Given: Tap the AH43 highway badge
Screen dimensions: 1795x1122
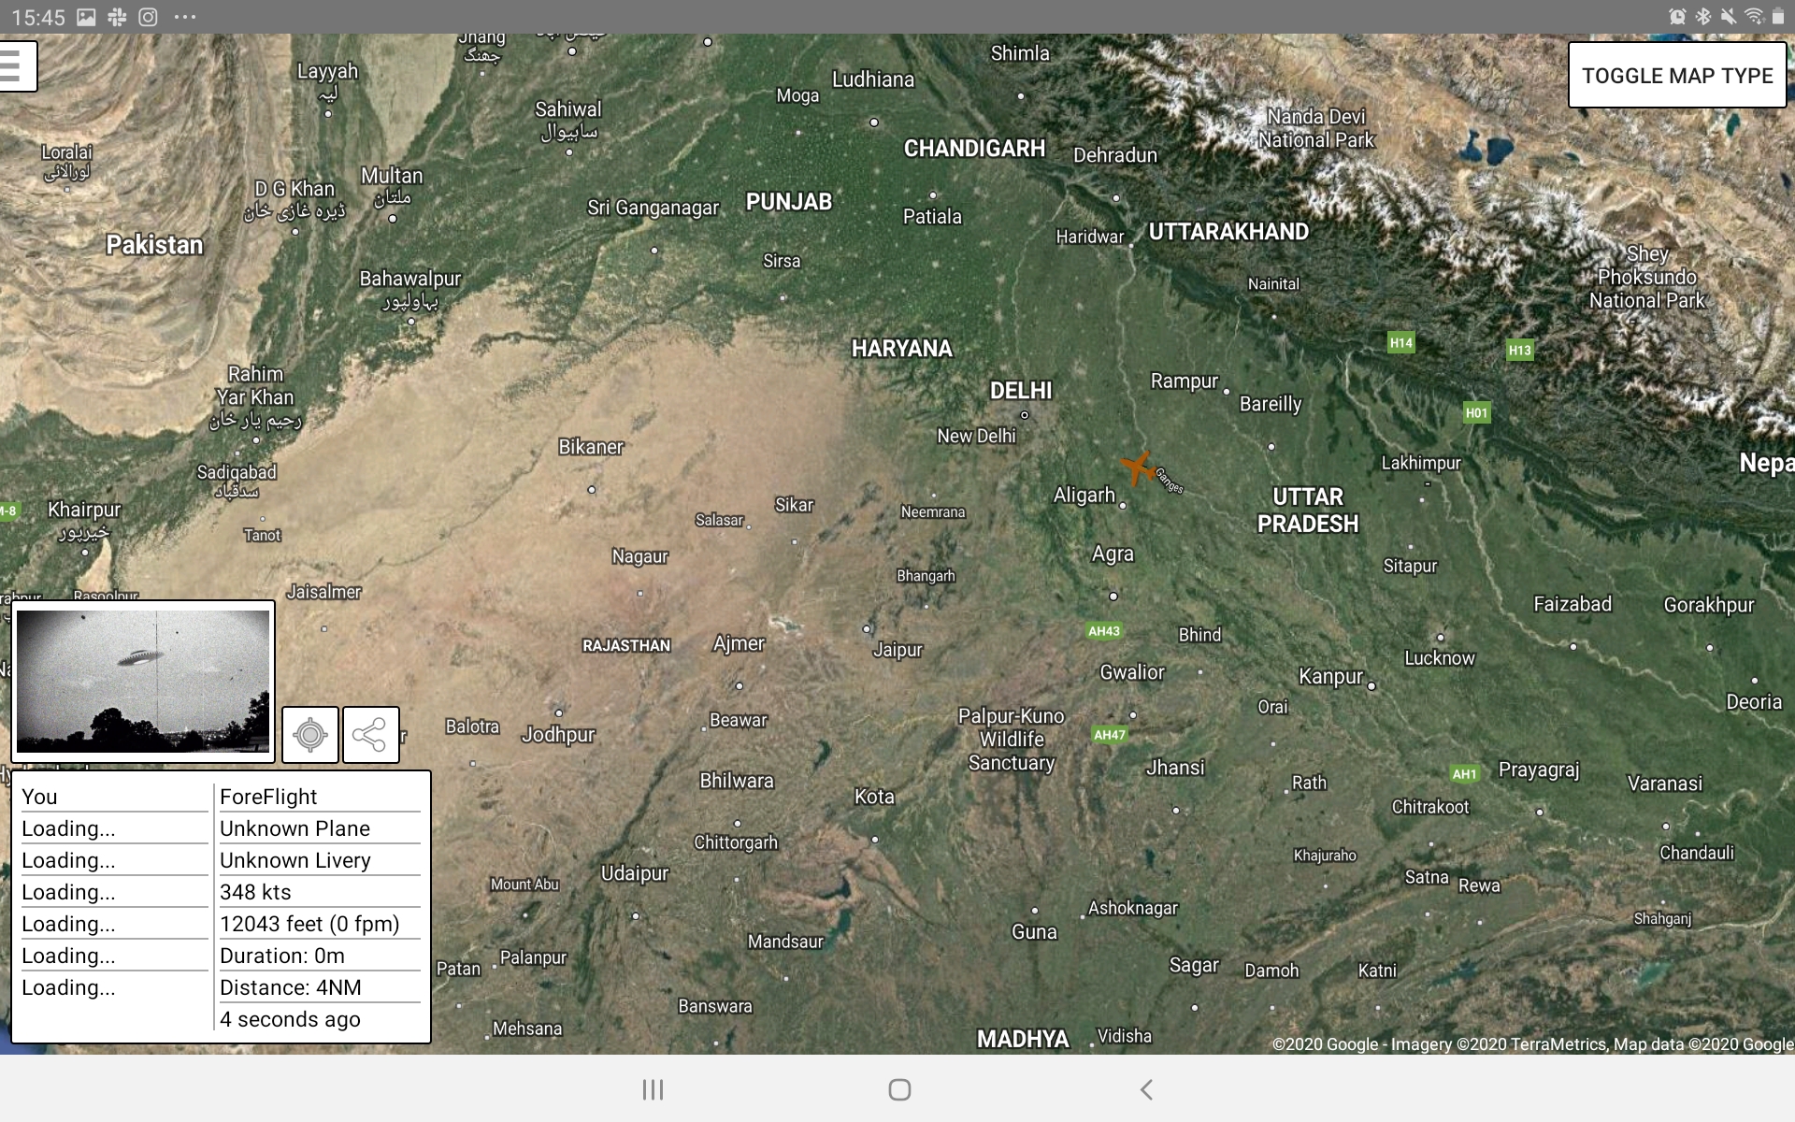Looking at the screenshot, I should 1103,631.
